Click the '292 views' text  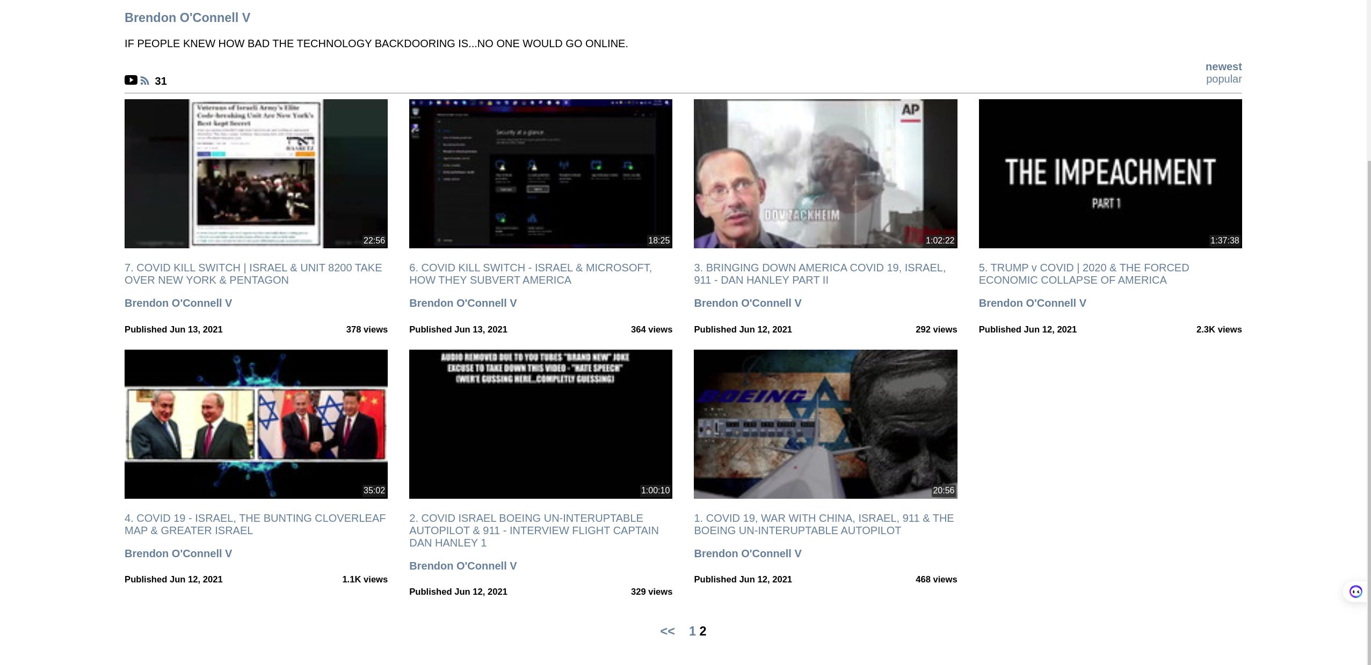936,329
